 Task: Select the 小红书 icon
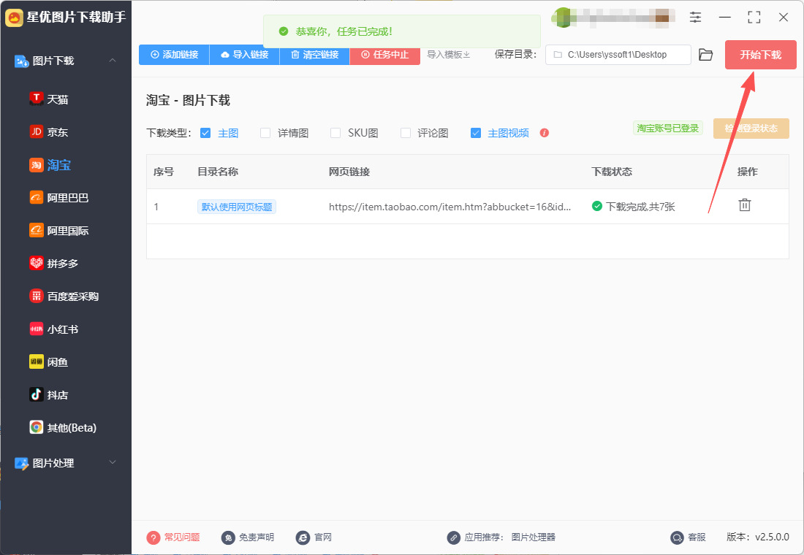point(36,329)
